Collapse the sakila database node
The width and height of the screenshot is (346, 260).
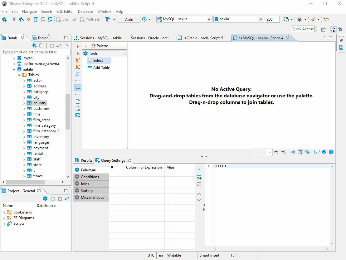14,69
